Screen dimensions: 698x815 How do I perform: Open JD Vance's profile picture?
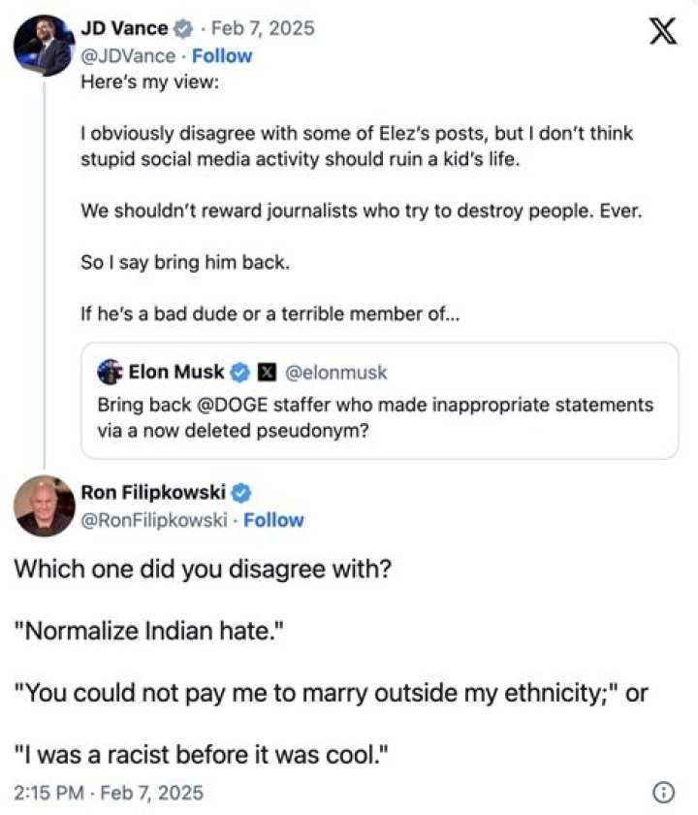click(44, 45)
